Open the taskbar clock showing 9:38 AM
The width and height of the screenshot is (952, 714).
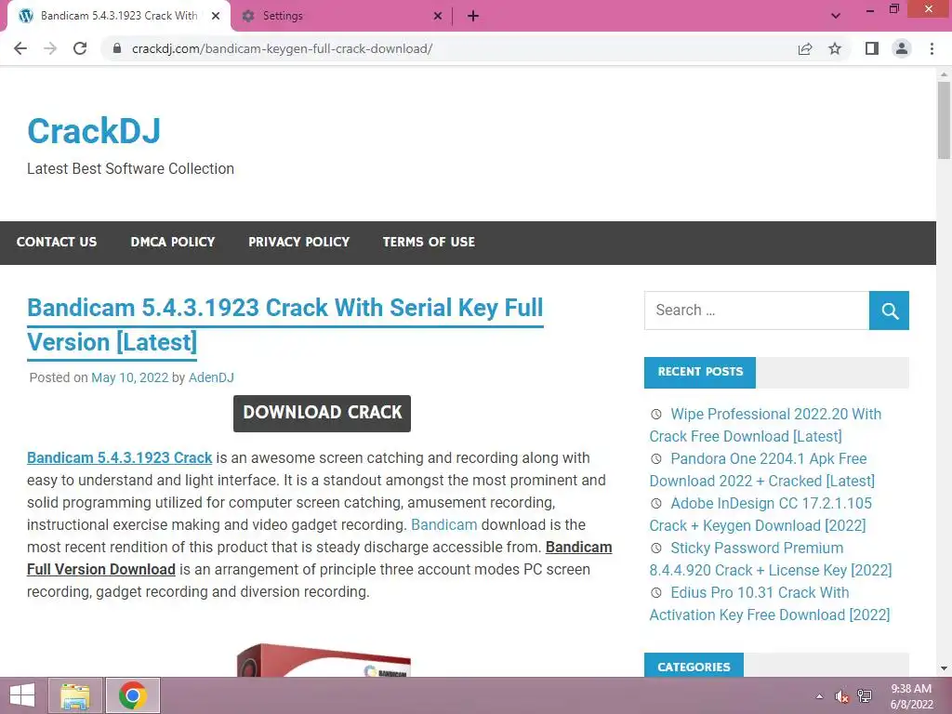(x=911, y=696)
